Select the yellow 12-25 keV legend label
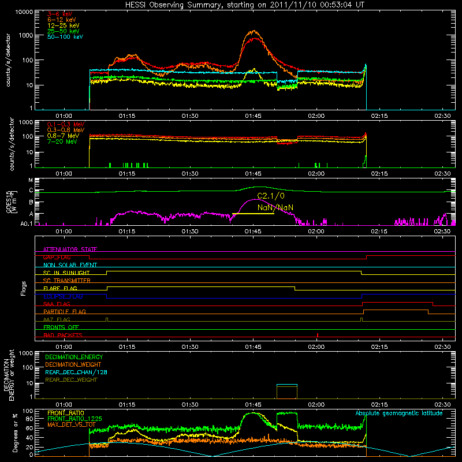462x462 pixels. coord(64,25)
